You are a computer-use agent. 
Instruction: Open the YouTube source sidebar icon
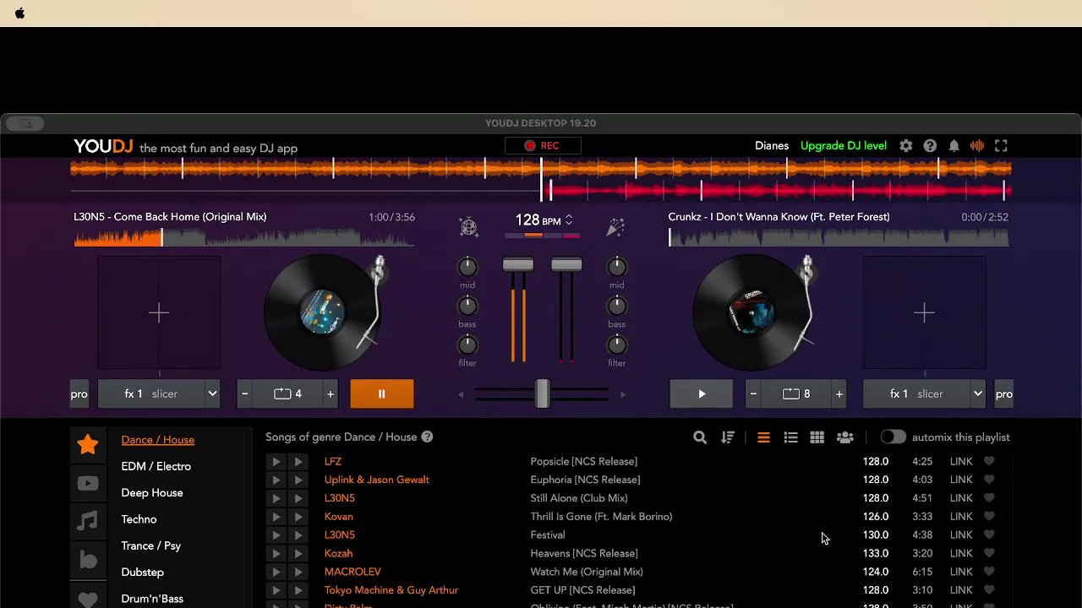click(88, 483)
